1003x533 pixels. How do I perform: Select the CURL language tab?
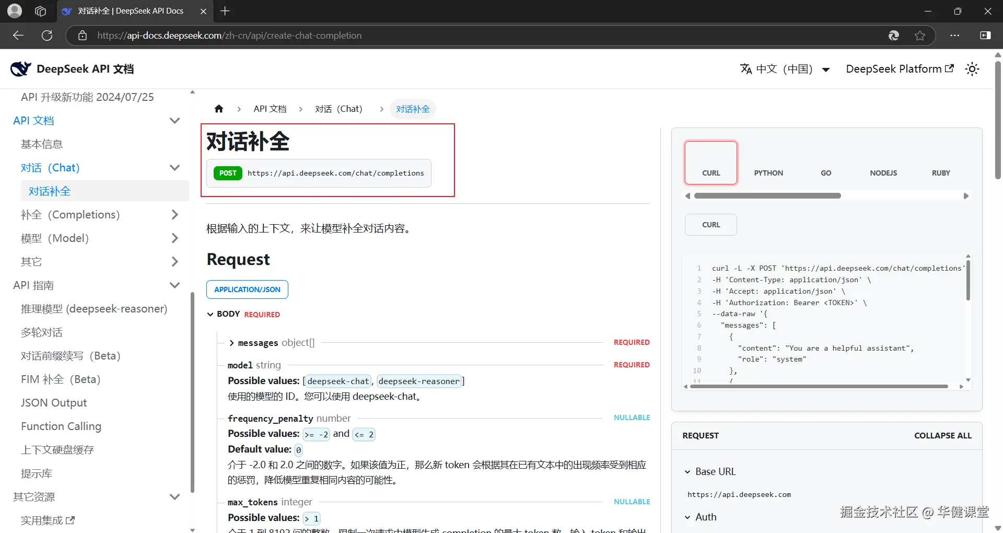[x=711, y=163]
